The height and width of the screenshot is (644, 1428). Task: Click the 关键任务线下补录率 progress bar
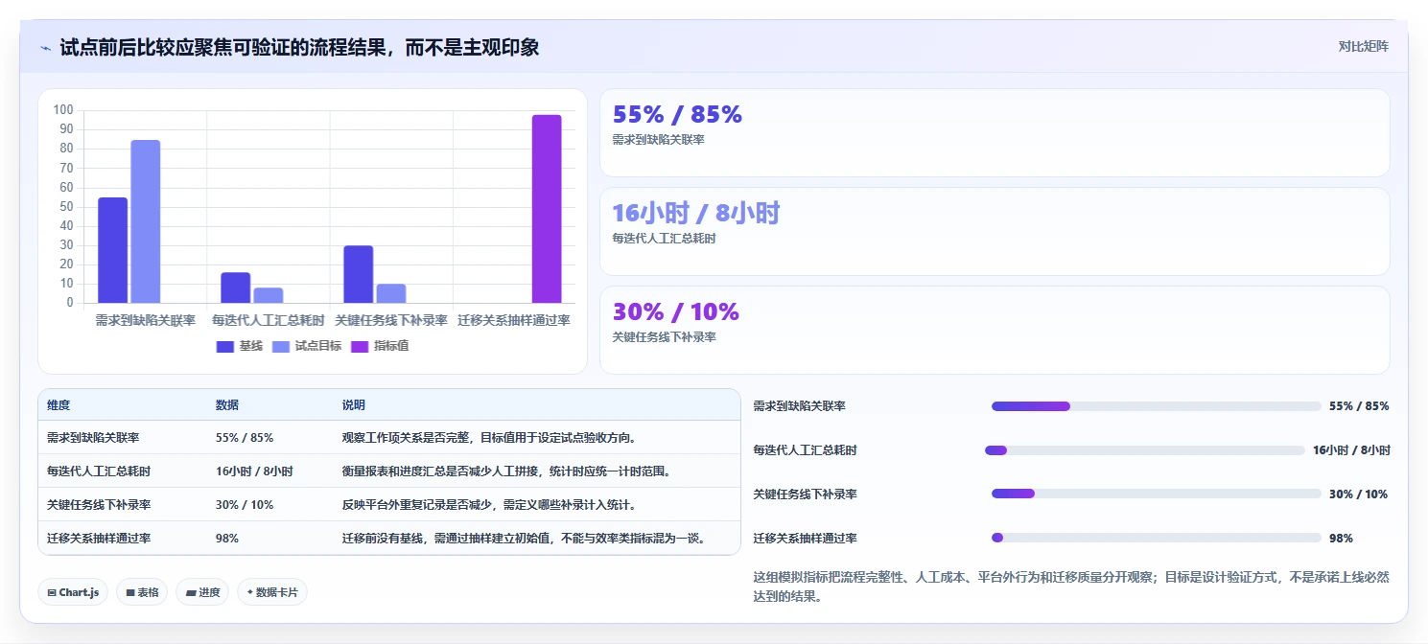click(1156, 494)
